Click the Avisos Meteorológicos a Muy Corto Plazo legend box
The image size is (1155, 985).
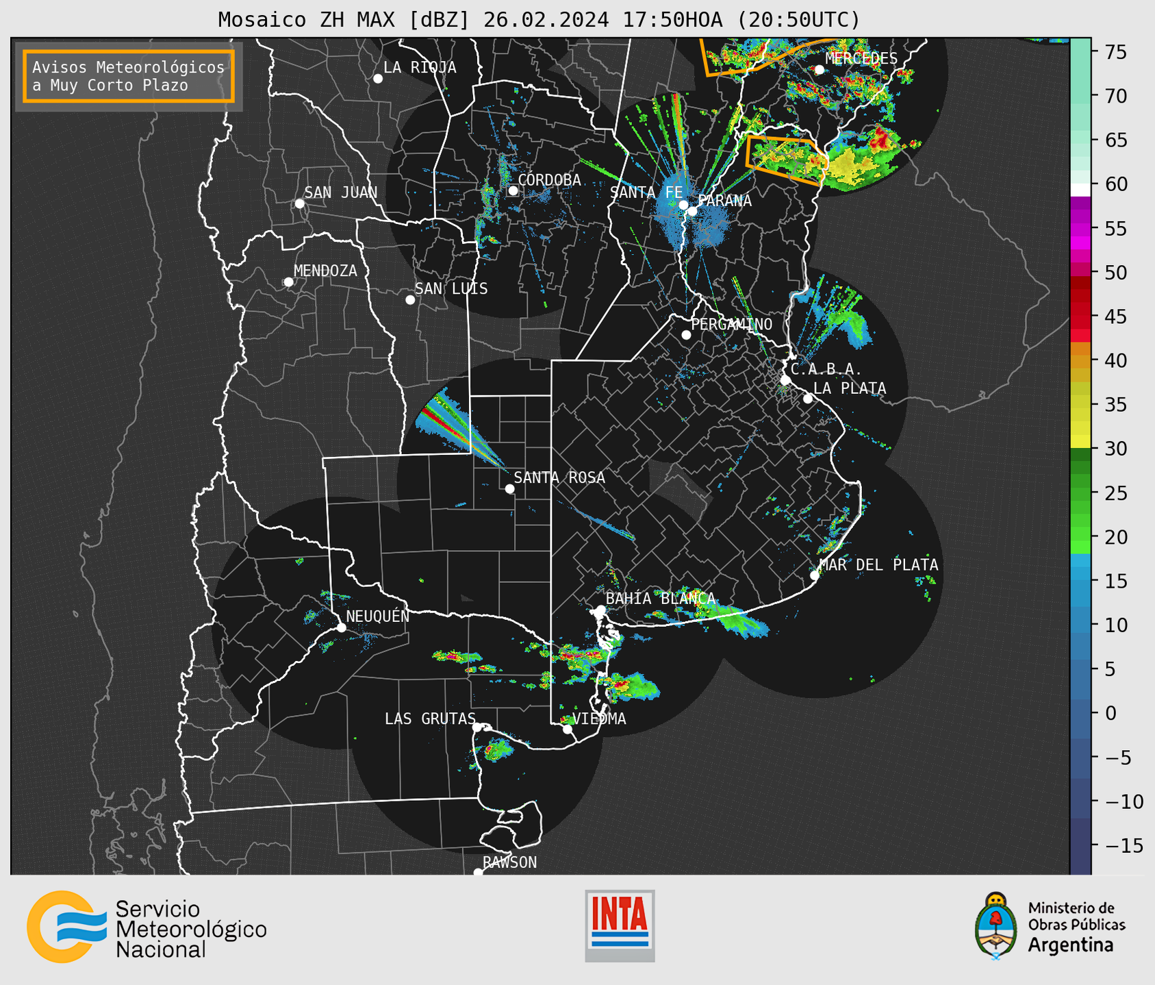[x=129, y=76]
